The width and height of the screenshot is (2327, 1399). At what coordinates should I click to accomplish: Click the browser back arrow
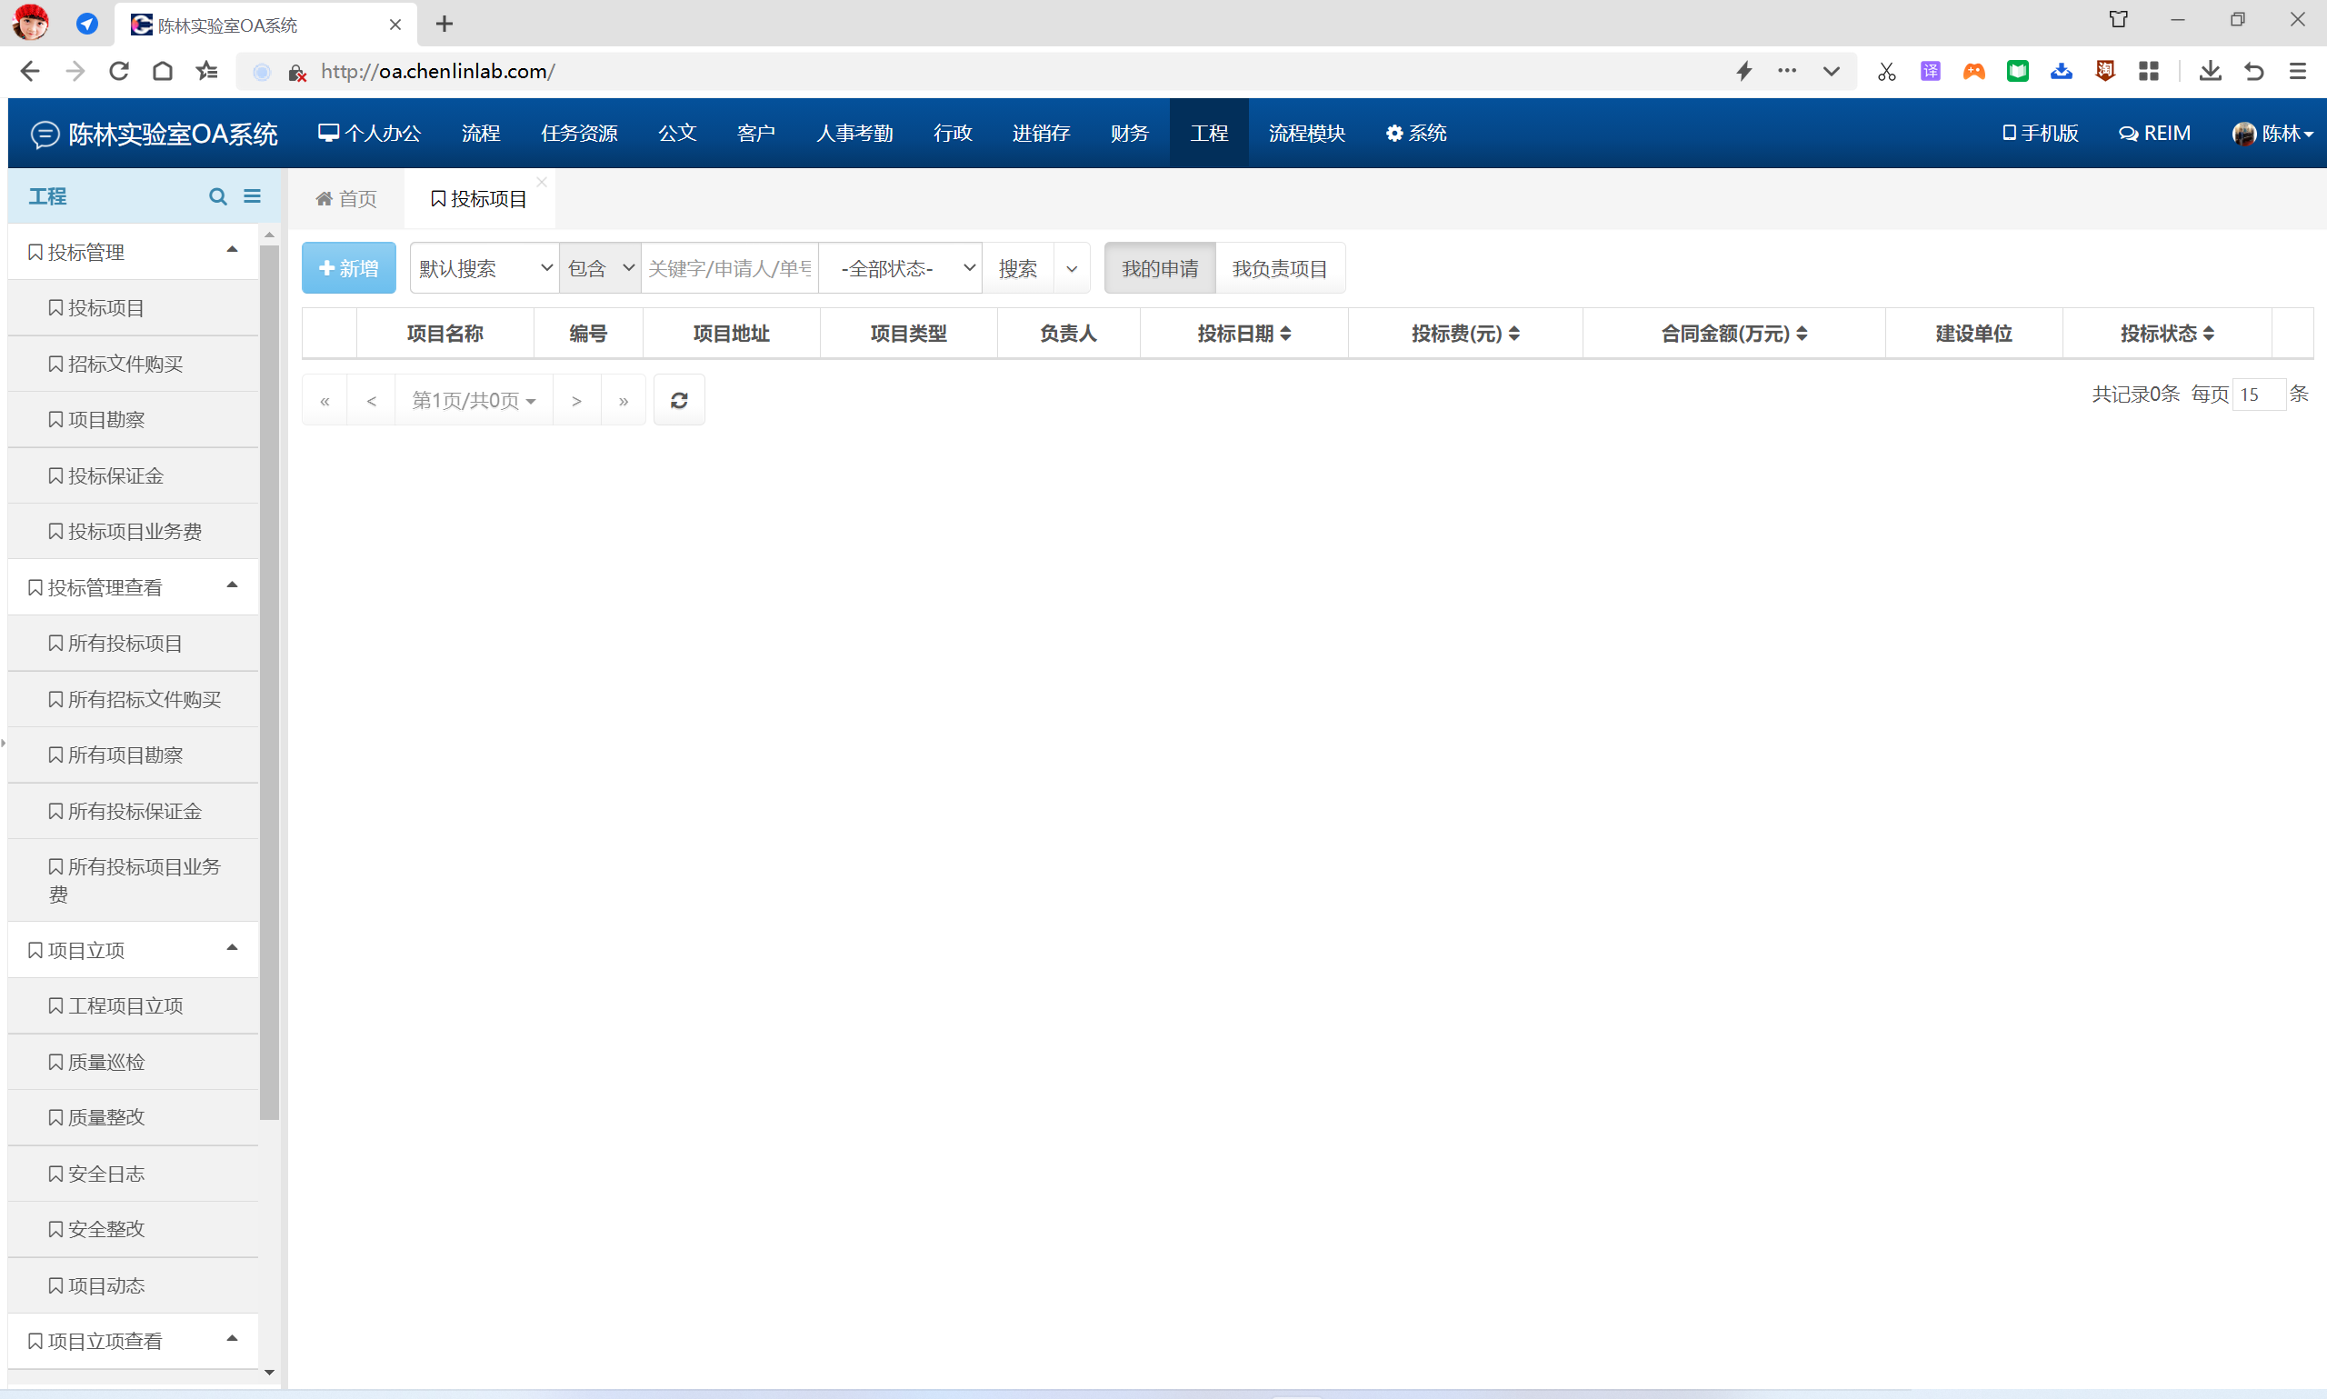pyautogui.click(x=29, y=71)
